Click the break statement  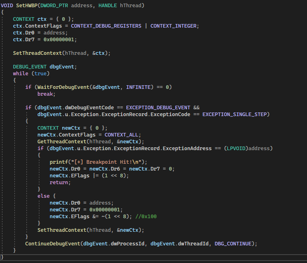[45, 94]
